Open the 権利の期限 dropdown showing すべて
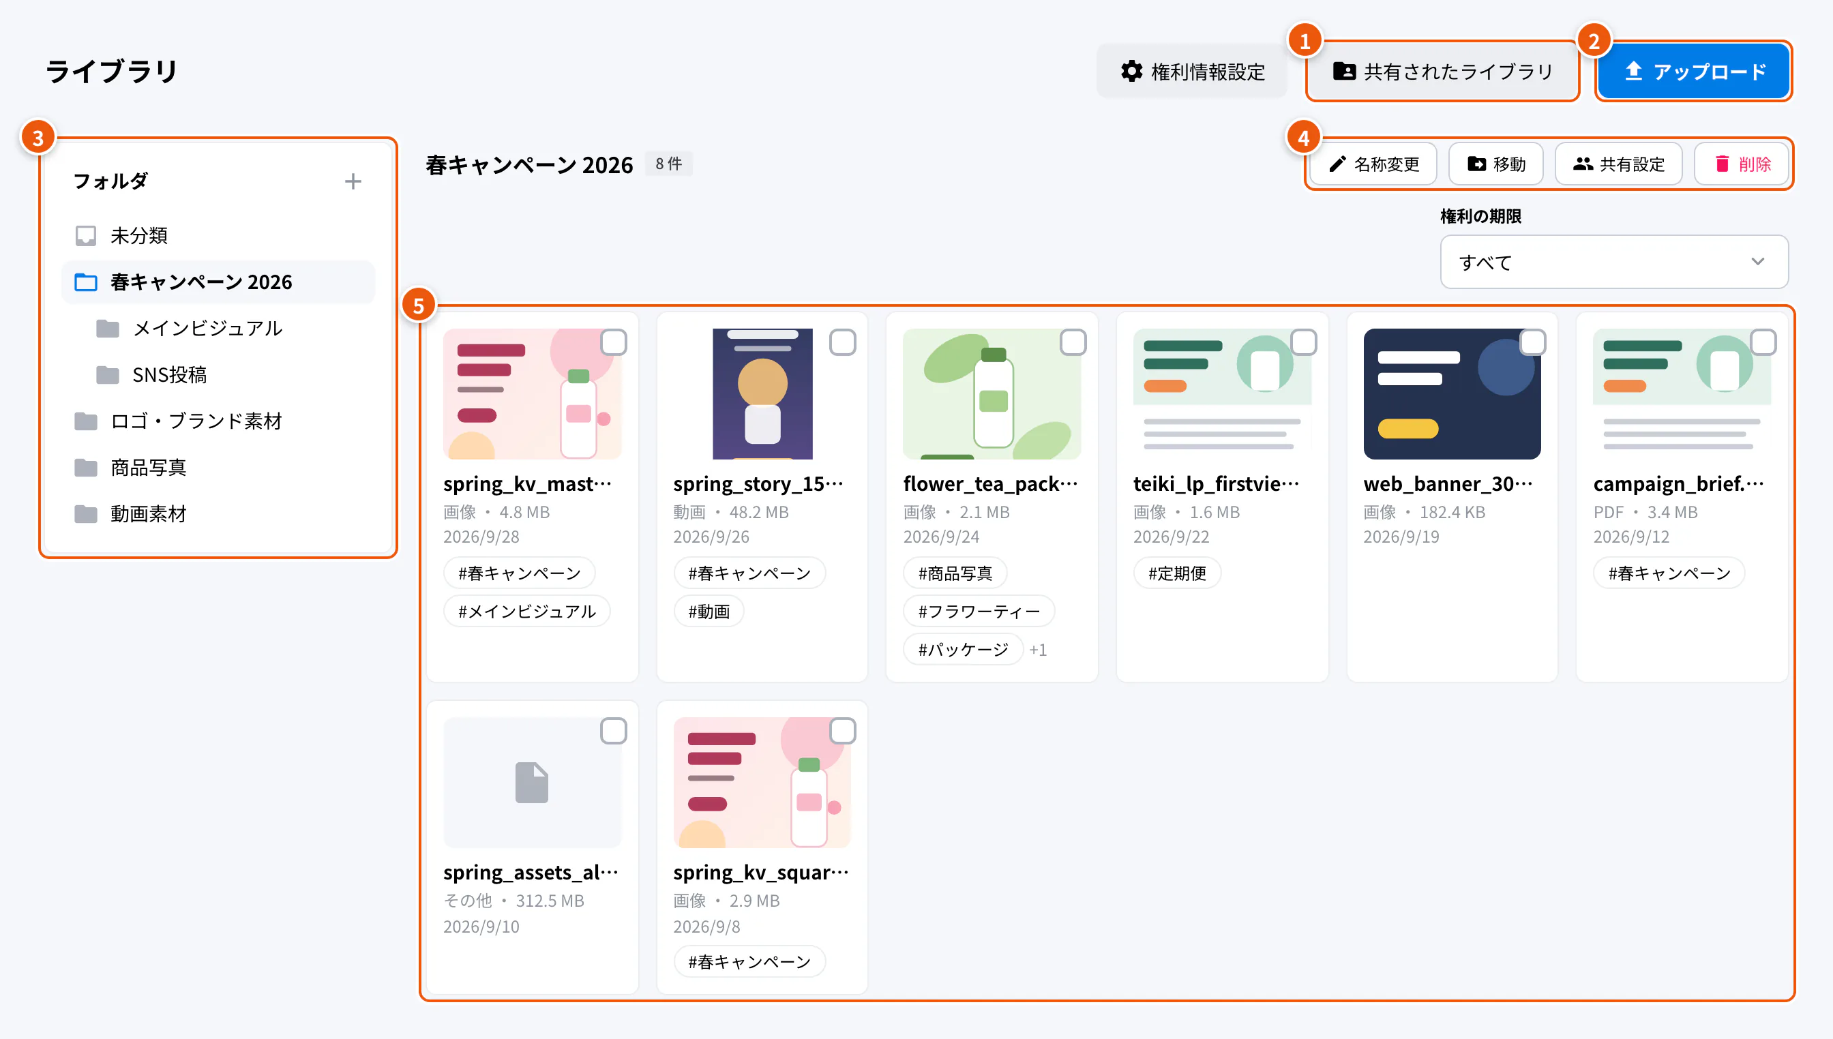The image size is (1833, 1039). (1614, 262)
